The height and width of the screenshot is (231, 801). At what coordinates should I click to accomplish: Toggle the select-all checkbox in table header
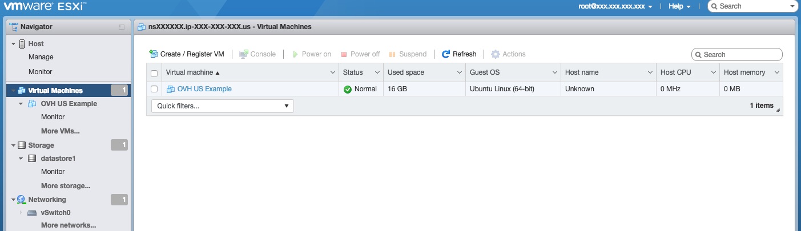tap(154, 73)
